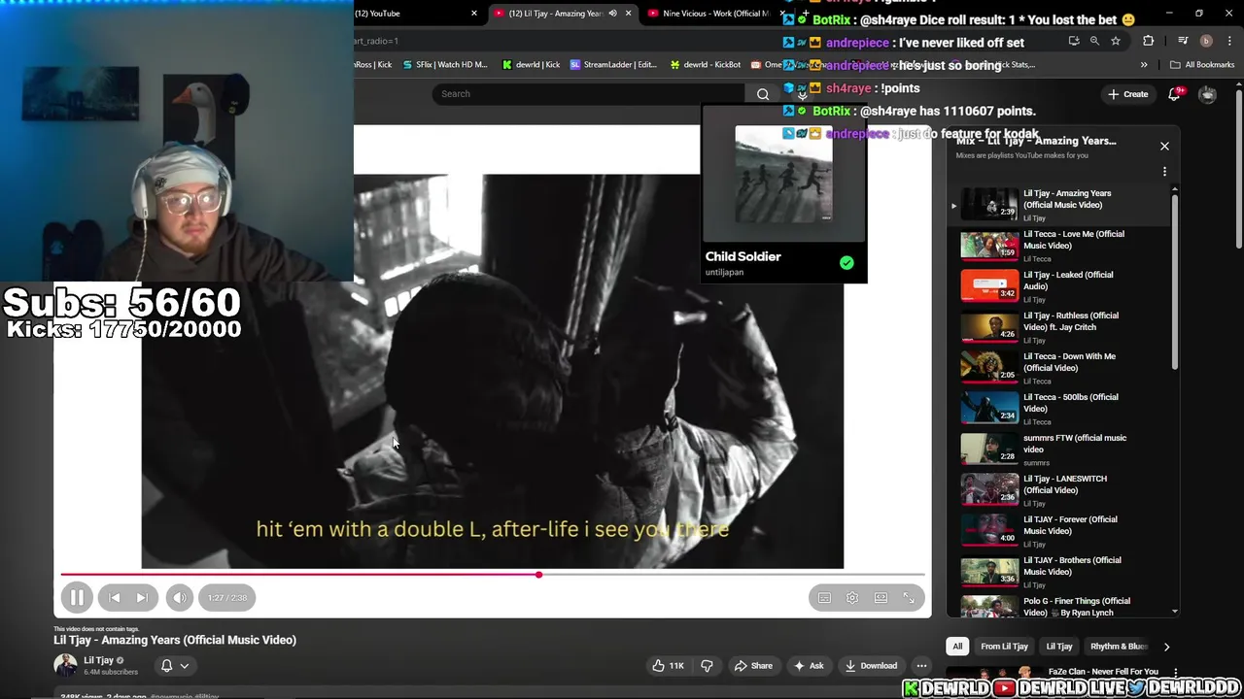
Task: Click the Mix playlist scrollbar
Action: point(1175,282)
